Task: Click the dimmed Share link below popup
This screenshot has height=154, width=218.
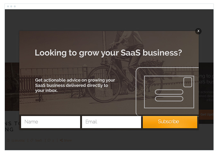Action: click(x=67, y=140)
